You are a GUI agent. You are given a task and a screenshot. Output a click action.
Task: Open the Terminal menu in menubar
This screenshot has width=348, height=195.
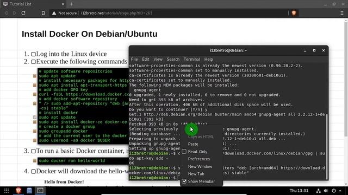point(192,59)
